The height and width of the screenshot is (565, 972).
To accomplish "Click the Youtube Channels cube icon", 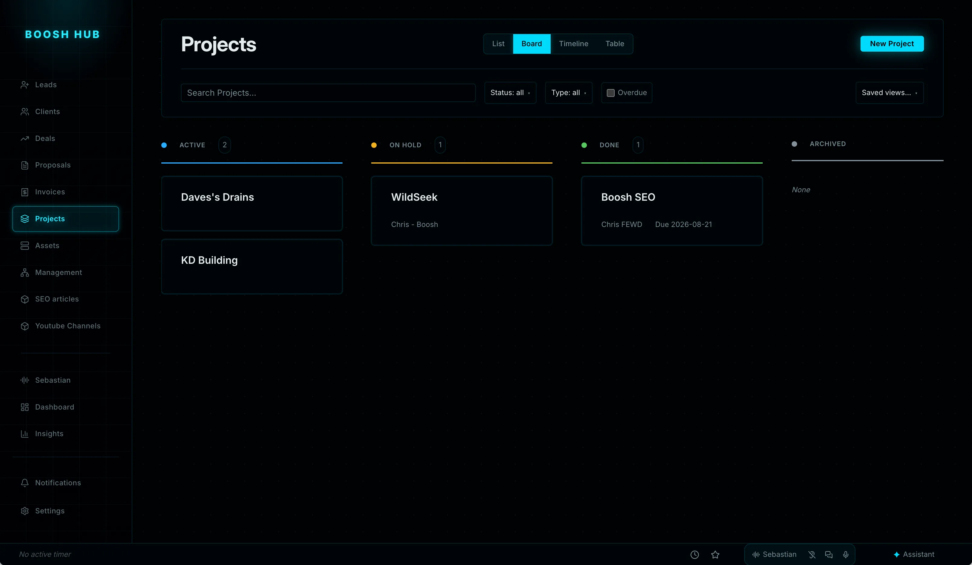I will pyautogui.click(x=25, y=326).
